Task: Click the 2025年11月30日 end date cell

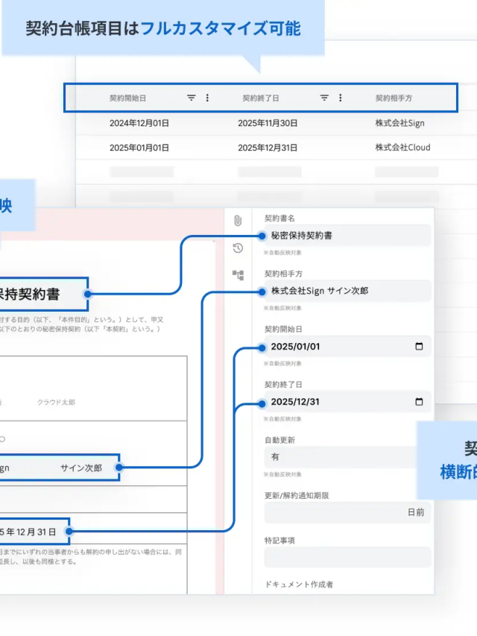Action: pos(268,123)
